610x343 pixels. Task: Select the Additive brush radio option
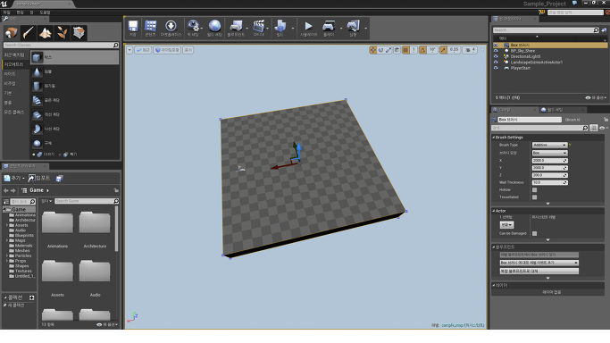pyautogui.click(x=34, y=155)
